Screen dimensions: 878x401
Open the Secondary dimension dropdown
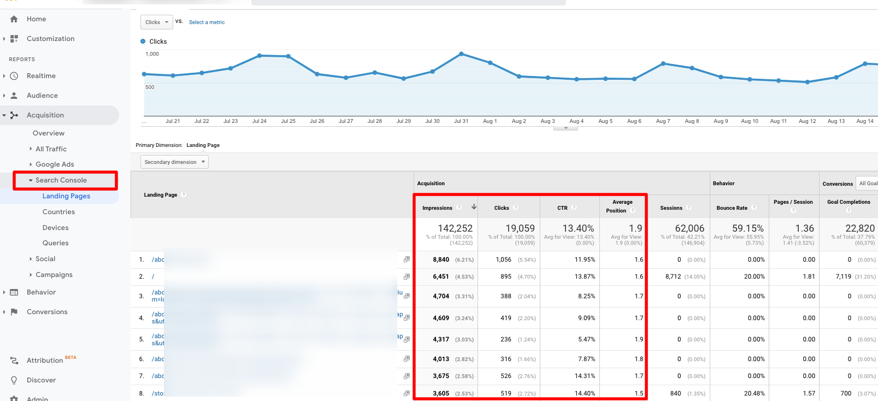tap(175, 162)
